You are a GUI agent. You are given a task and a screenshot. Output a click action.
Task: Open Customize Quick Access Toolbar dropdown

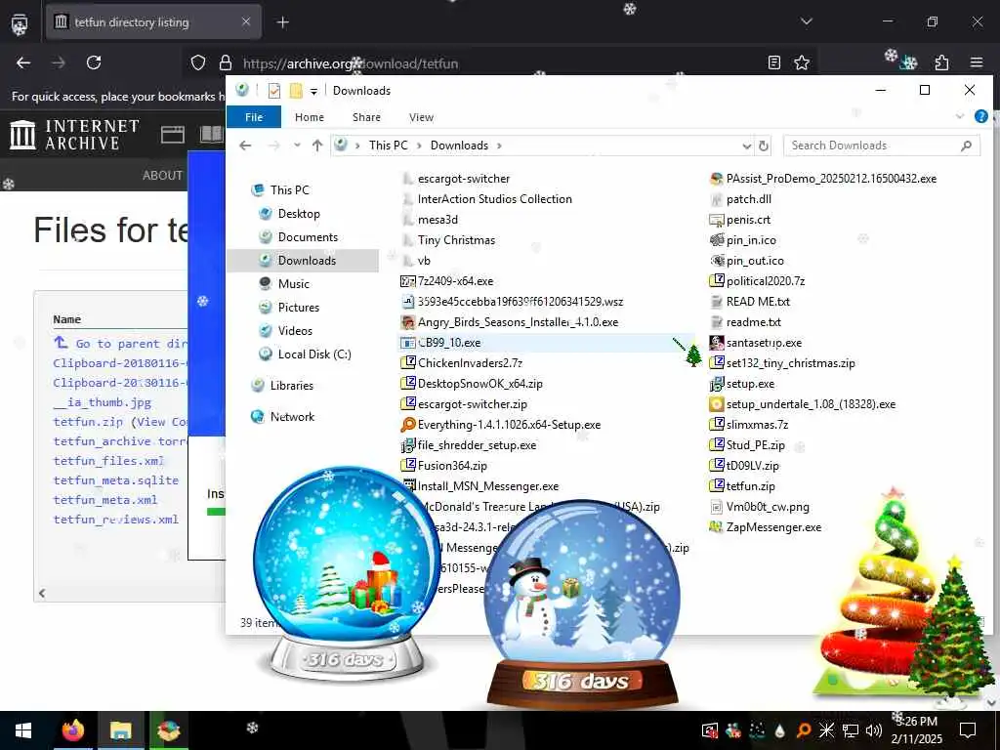point(313,91)
